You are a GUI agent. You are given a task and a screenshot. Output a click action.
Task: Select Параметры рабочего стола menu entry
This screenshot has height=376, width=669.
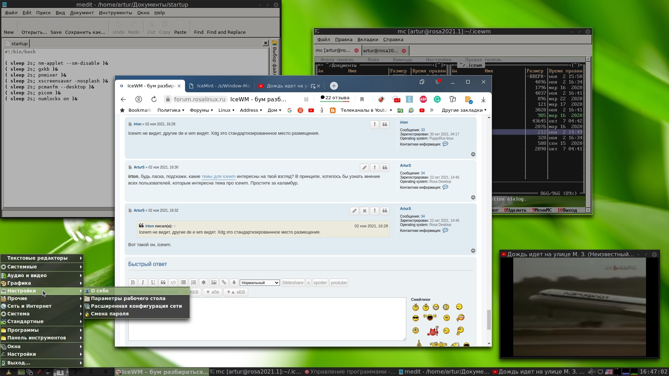coord(128,298)
